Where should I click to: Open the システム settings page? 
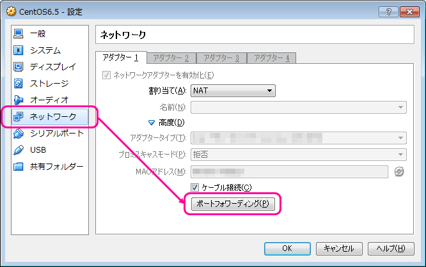pyautogui.click(x=50, y=50)
